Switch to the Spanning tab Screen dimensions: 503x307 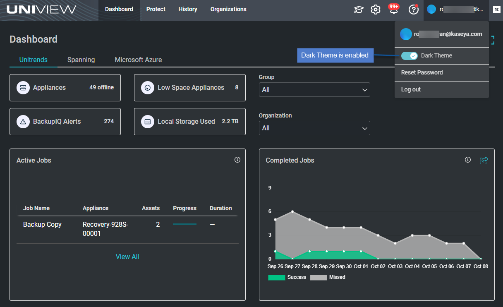pyautogui.click(x=81, y=60)
